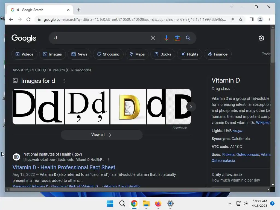
Task: Open options for Images for d
Action: 65,81
